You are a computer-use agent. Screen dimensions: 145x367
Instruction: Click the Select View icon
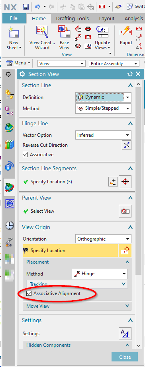pos(125,211)
